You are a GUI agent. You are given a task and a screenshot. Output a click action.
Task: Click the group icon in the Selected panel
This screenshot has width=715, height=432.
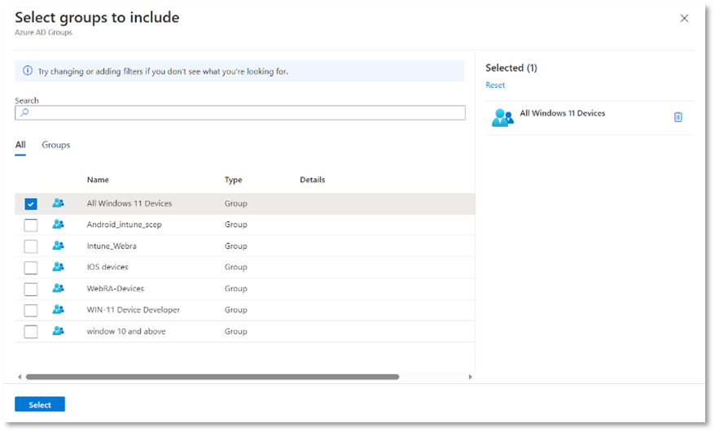point(502,118)
